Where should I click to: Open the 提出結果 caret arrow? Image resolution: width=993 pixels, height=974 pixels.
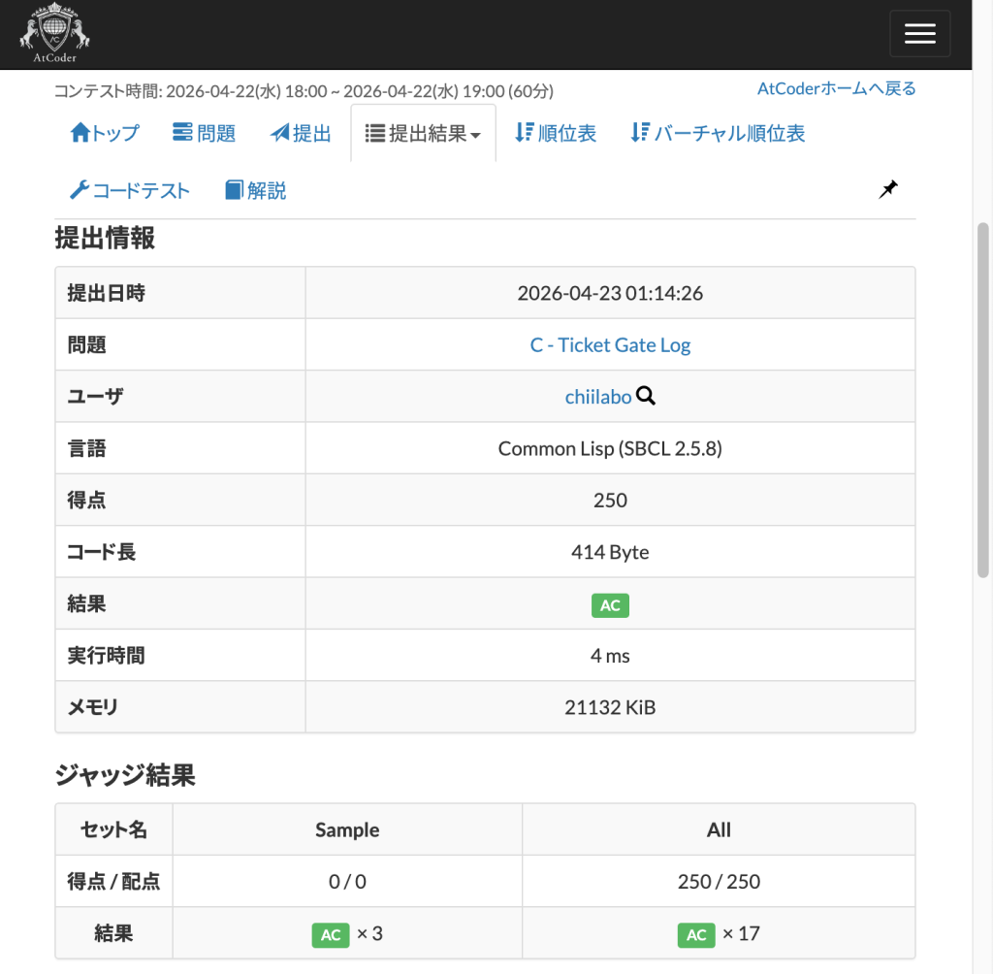point(477,136)
